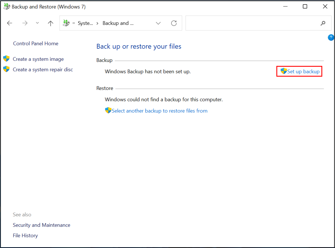Choose Select another backup to restore files from

coord(159,111)
